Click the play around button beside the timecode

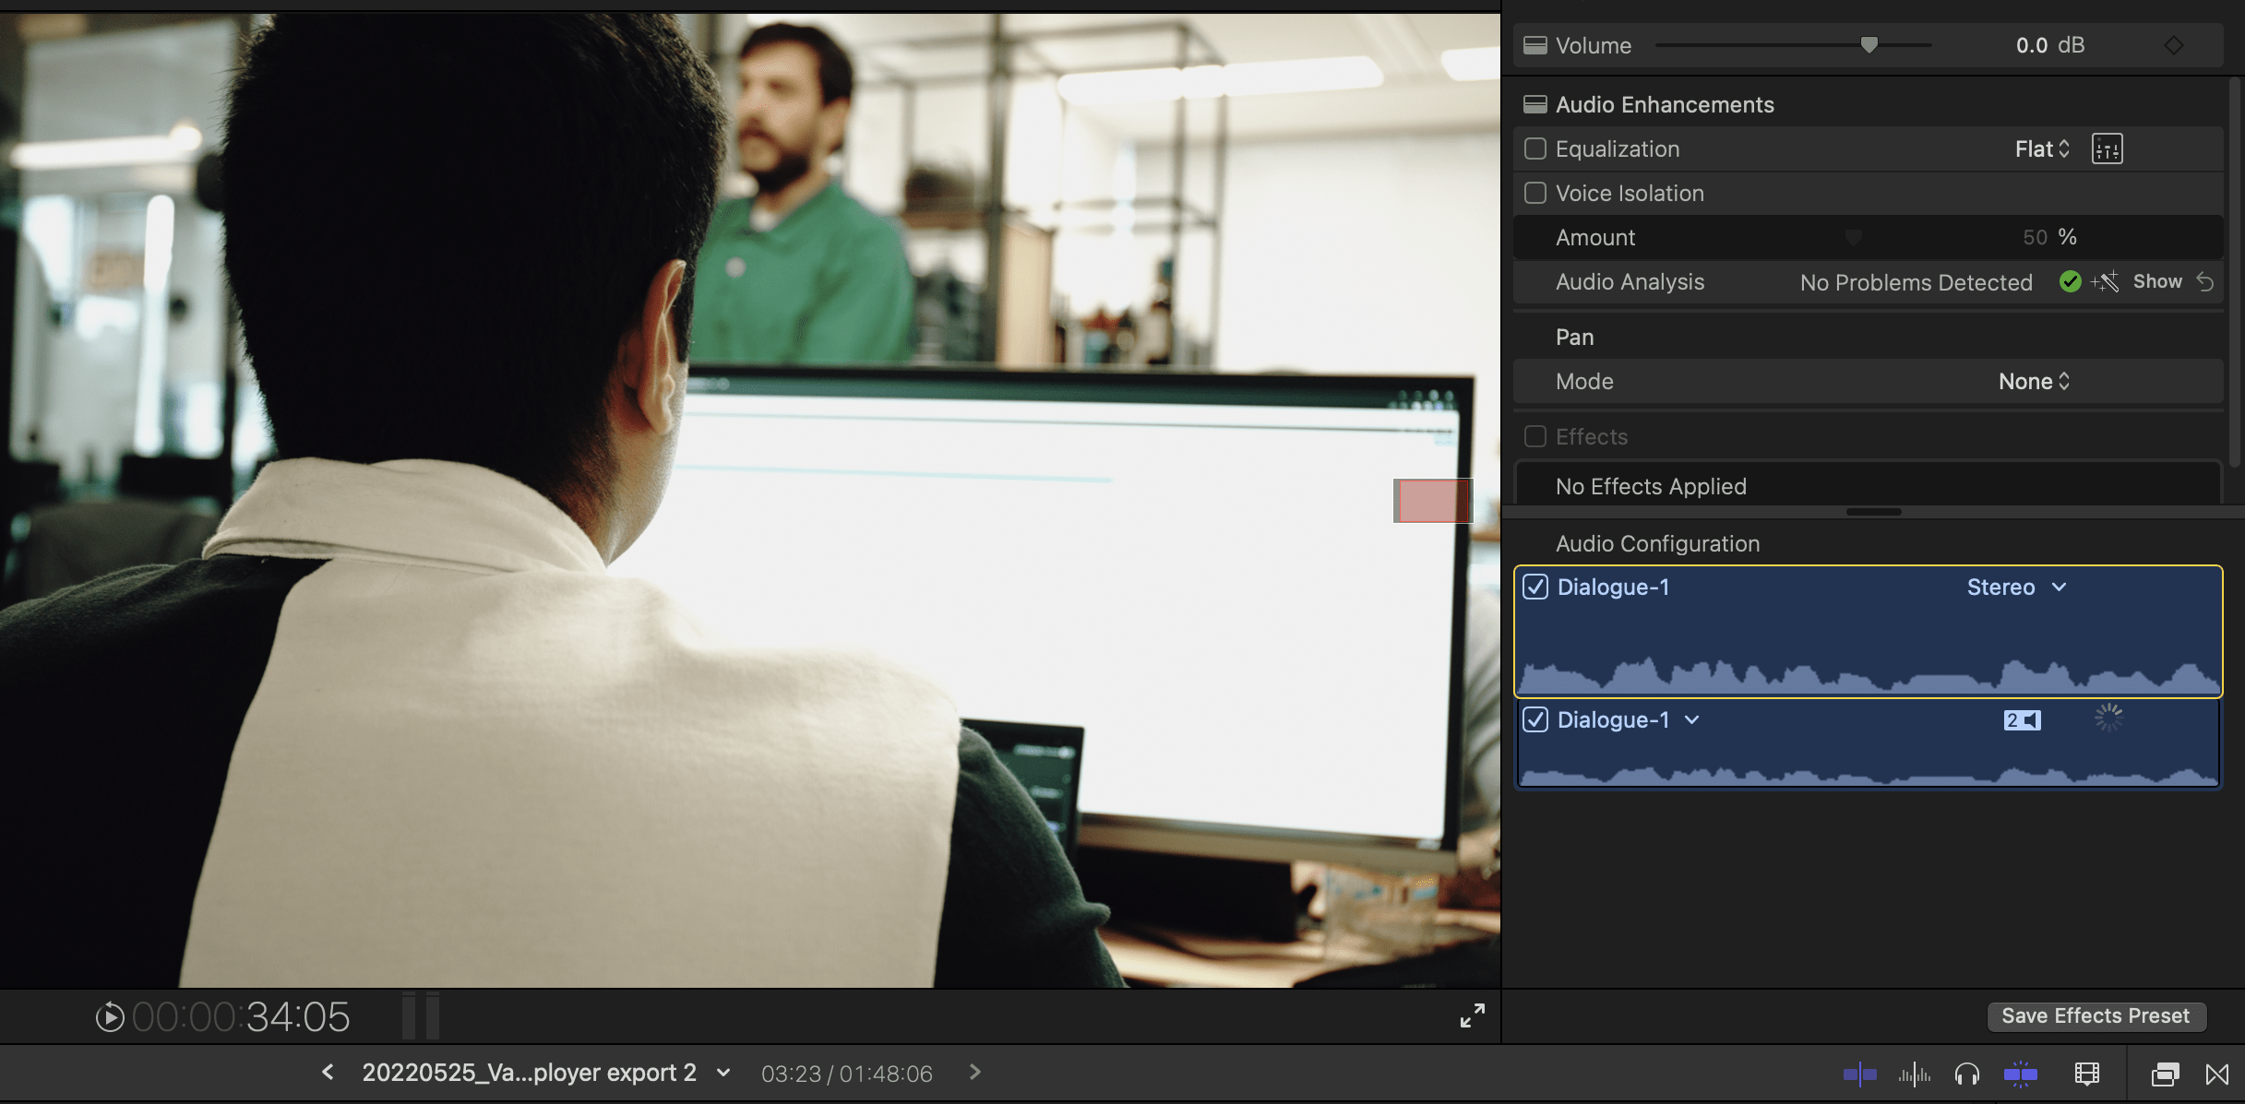click(109, 1016)
